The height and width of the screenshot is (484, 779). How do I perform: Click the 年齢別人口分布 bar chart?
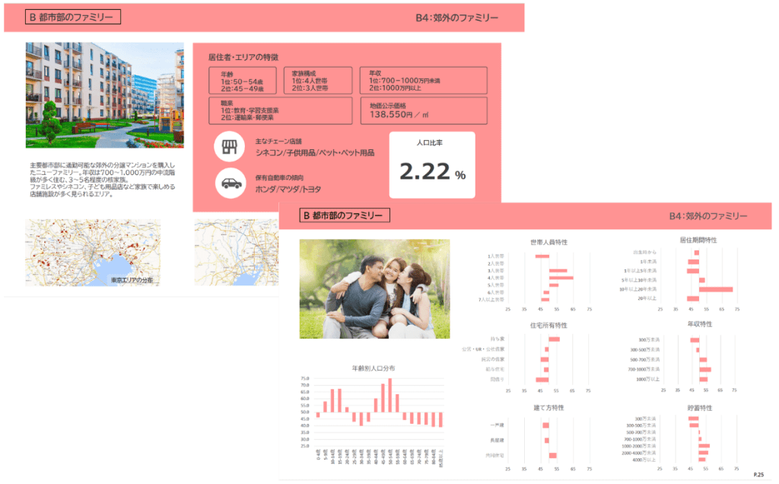(373, 416)
